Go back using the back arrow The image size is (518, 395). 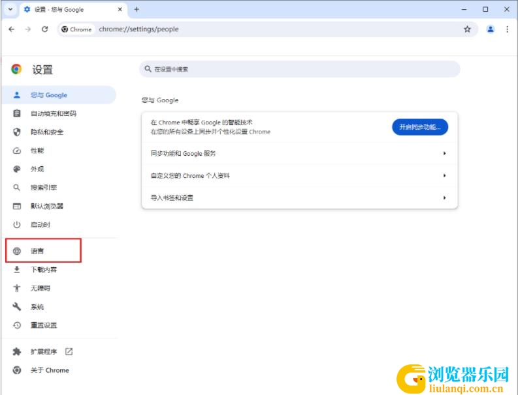[x=12, y=29]
